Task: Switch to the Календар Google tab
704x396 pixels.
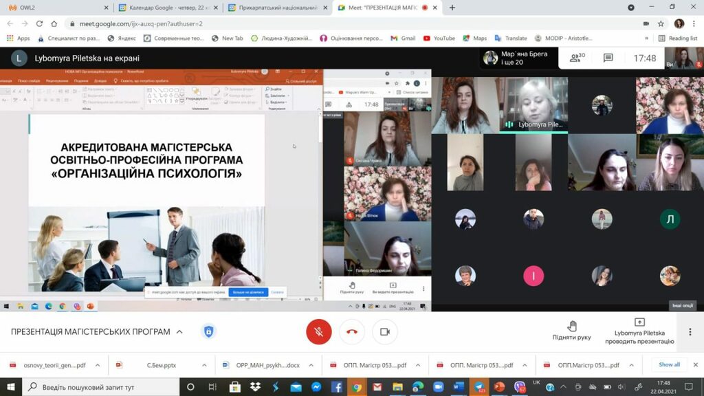Action: 168,8
